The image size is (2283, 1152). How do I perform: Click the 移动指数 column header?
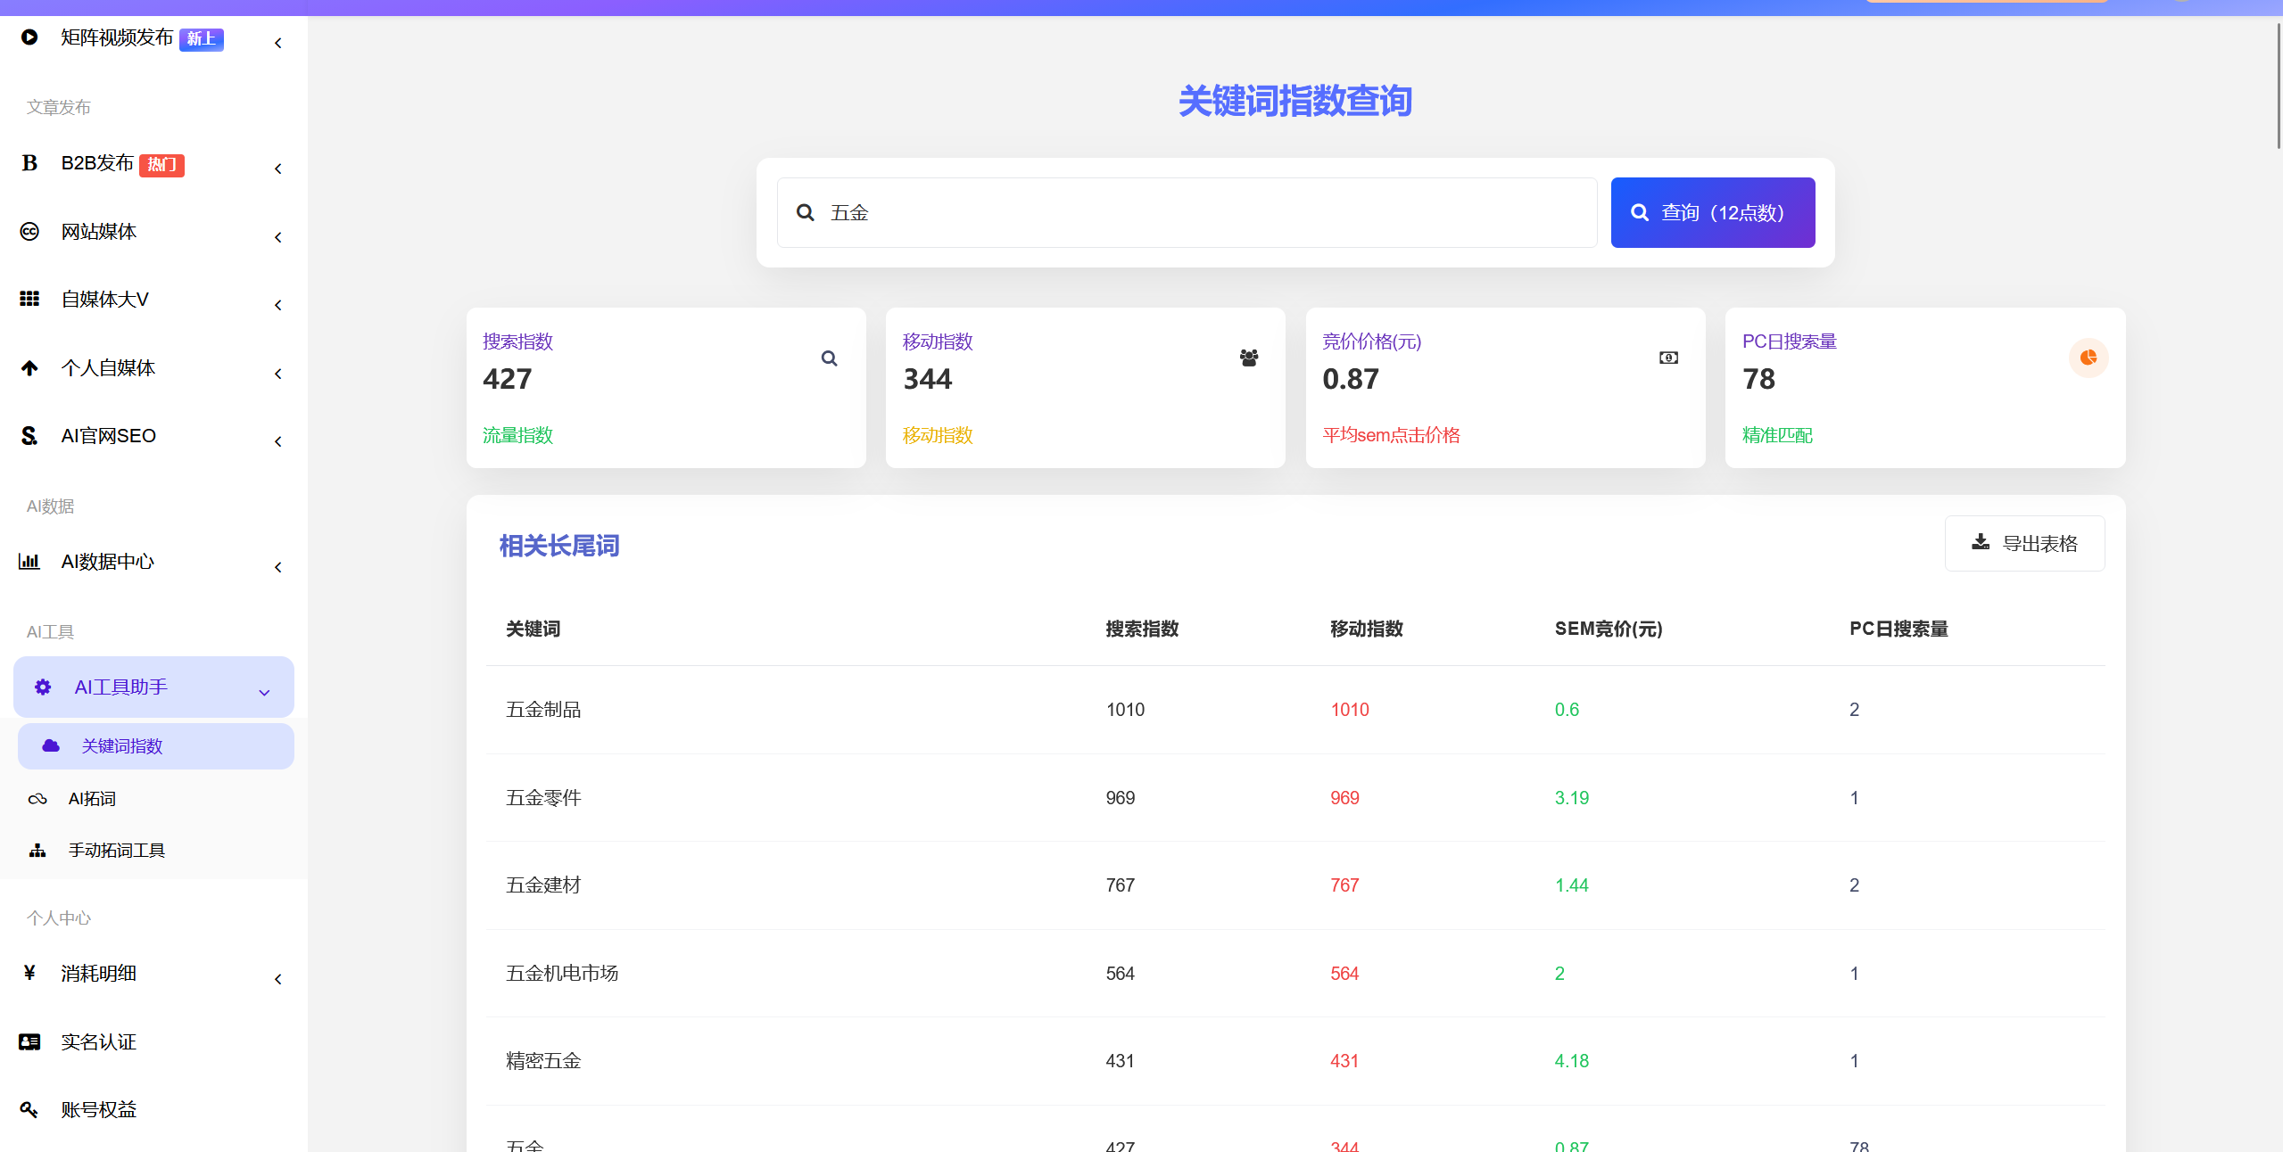click(x=1367, y=629)
